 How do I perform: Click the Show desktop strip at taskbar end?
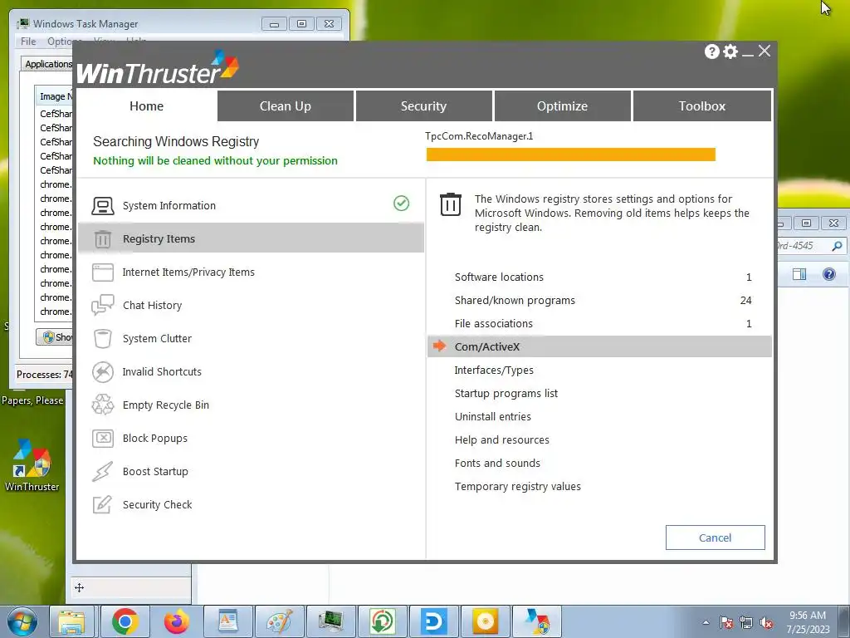click(x=845, y=621)
